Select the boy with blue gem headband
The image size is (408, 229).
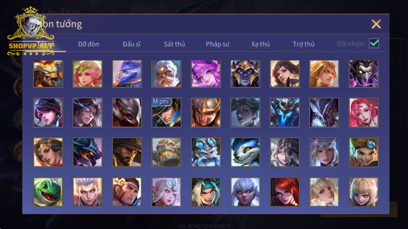364,152
